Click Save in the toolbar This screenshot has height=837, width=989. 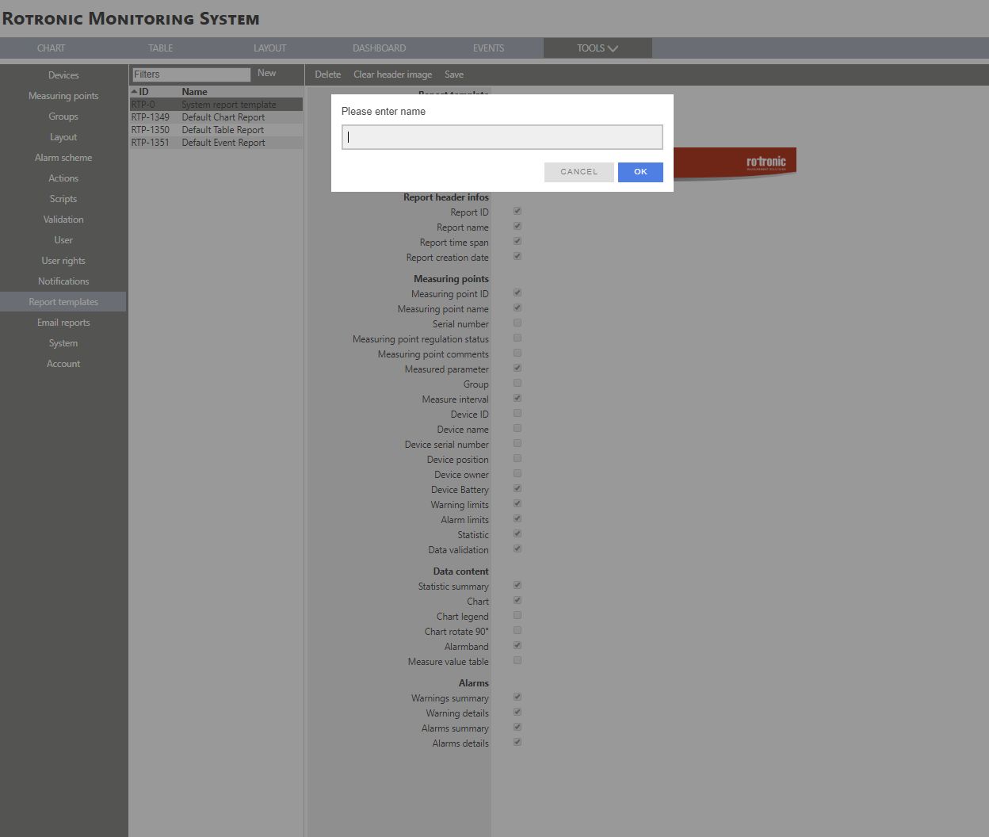[x=454, y=75]
